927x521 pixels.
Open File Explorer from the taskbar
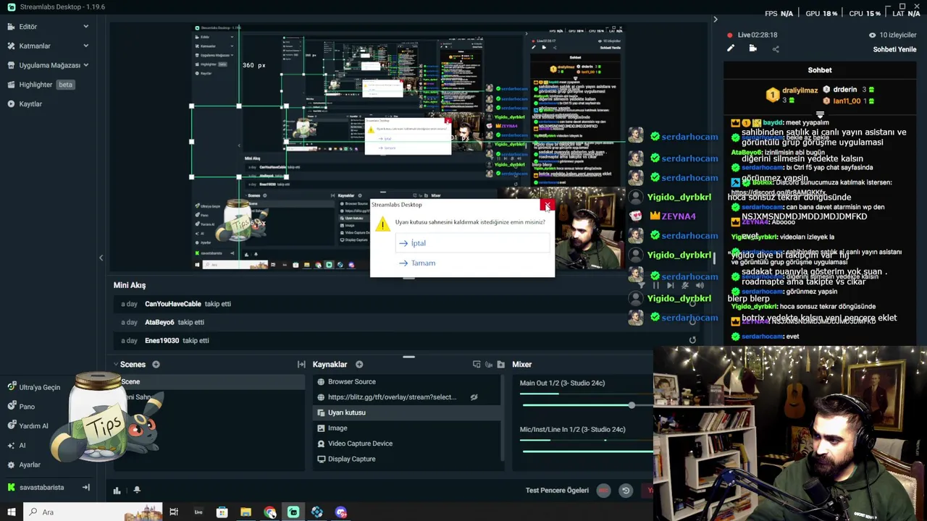(246, 512)
